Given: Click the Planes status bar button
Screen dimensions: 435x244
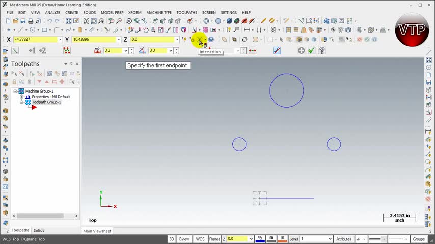Looking at the screenshot, I should [214, 239].
